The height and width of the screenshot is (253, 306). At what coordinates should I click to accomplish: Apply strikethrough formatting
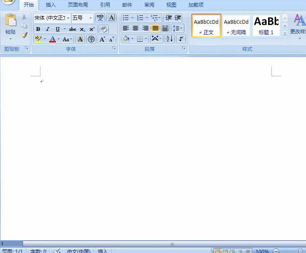pos(73,29)
